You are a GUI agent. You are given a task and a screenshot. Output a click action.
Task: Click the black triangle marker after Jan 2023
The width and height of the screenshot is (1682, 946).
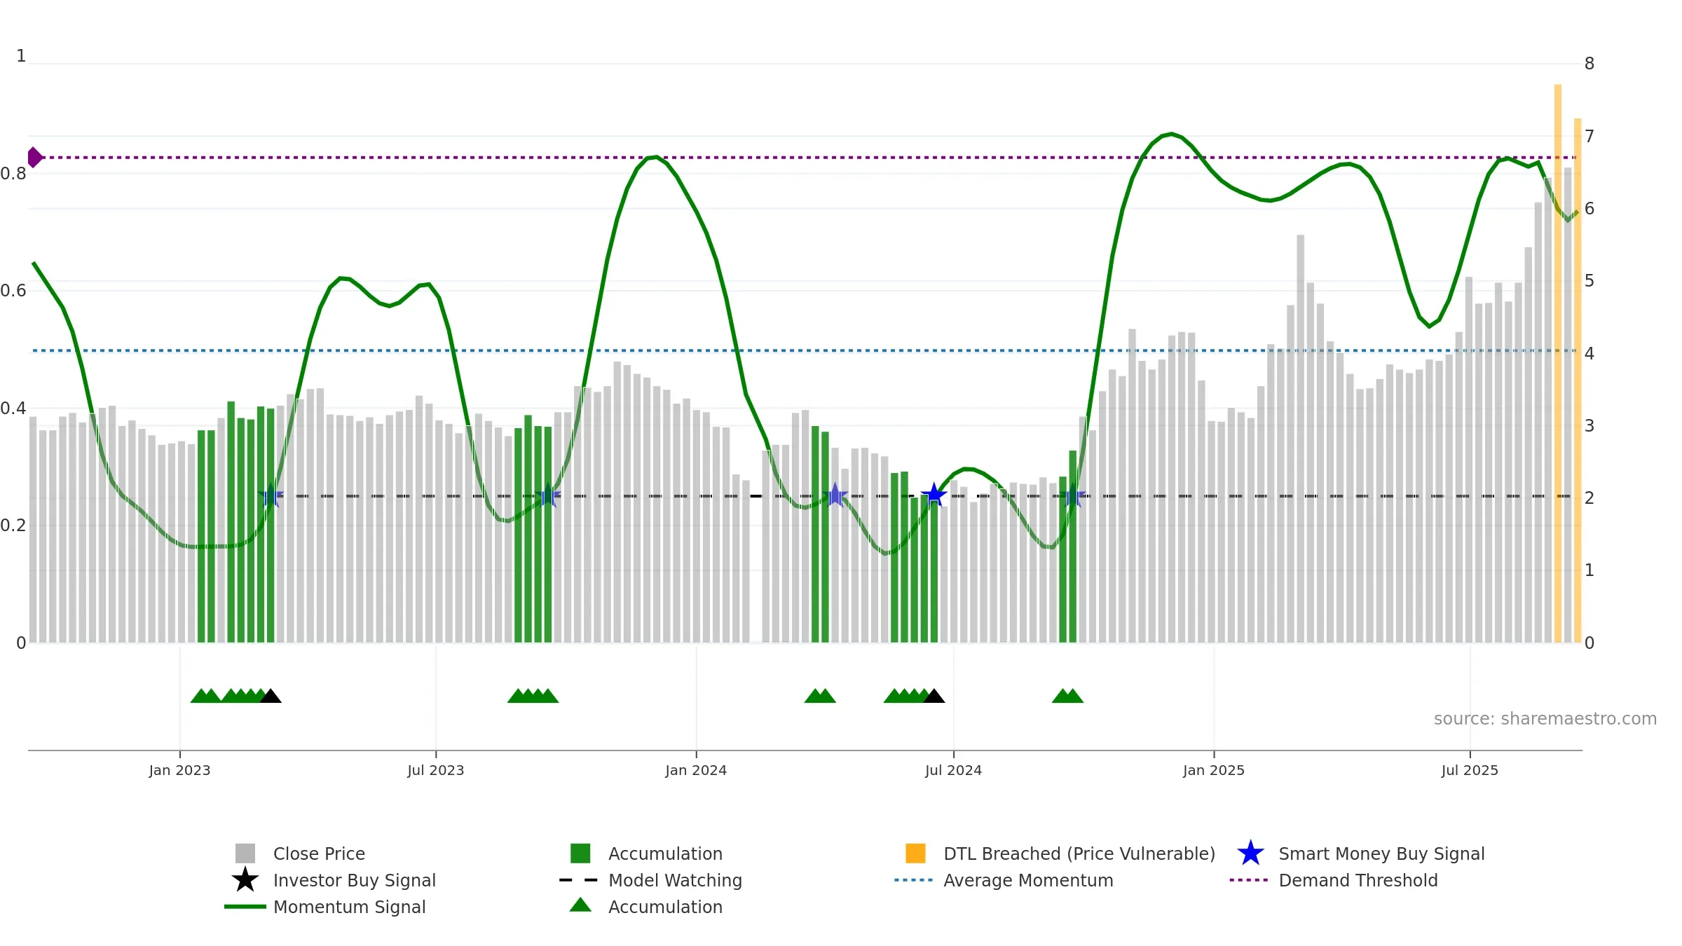(271, 696)
